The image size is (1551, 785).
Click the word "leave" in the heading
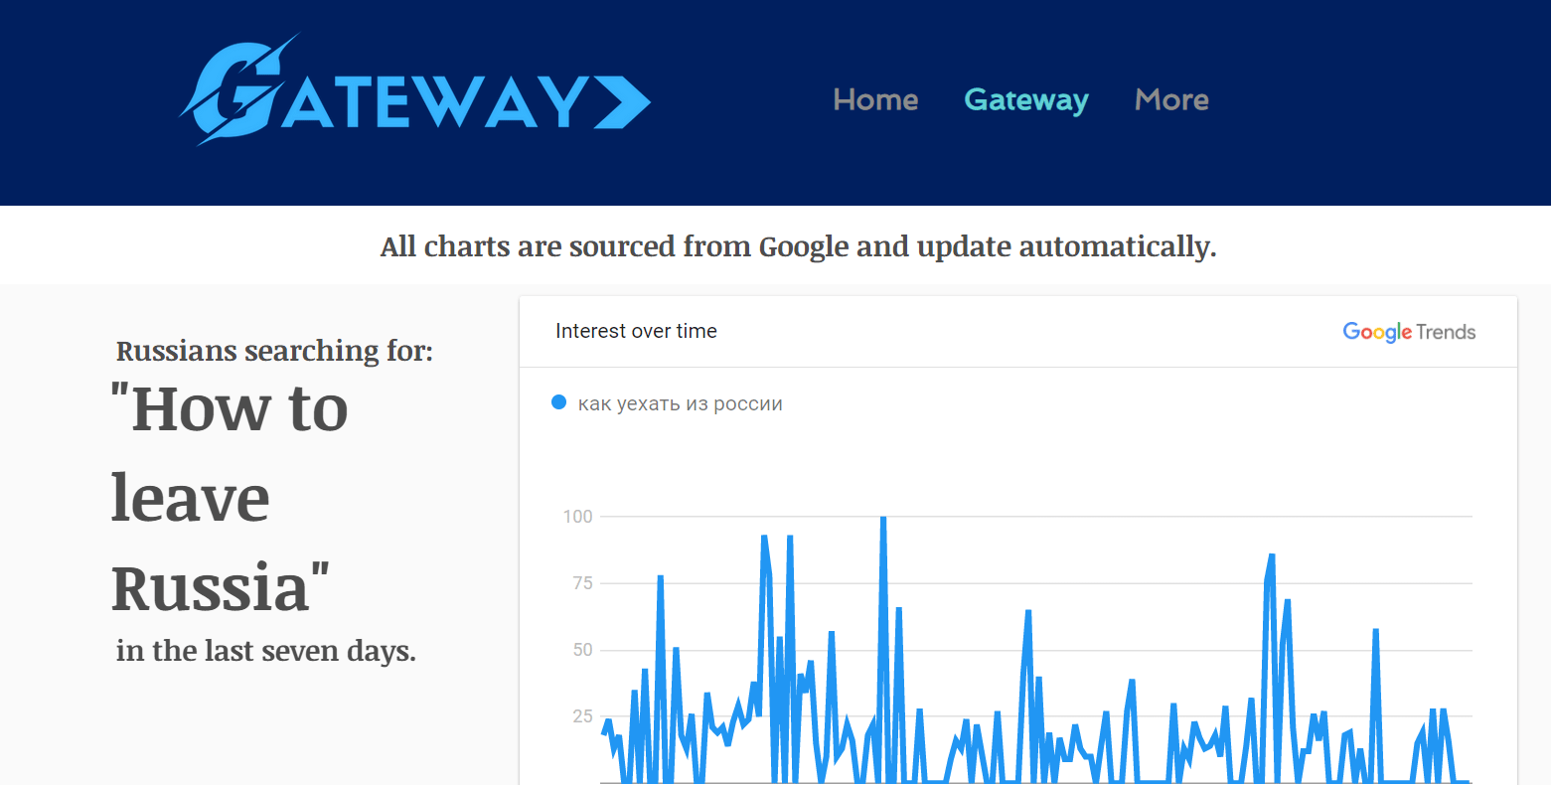click(x=191, y=499)
